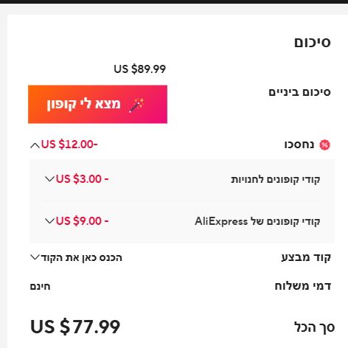The image size is (348, 348).
Task: Click the US $77.99 total price
Action: pyautogui.click(x=75, y=327)
